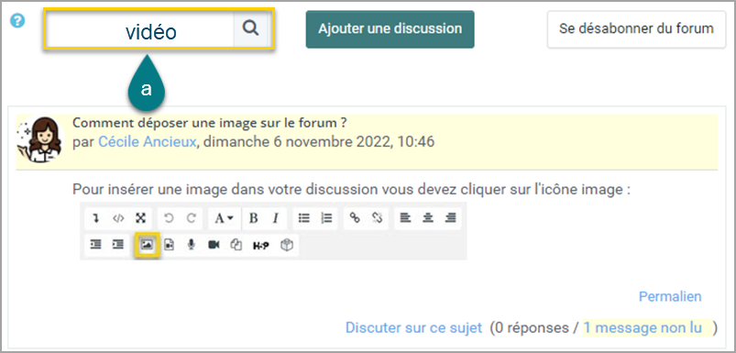Toggle HTML code view icon

click(x=118, y=218)
